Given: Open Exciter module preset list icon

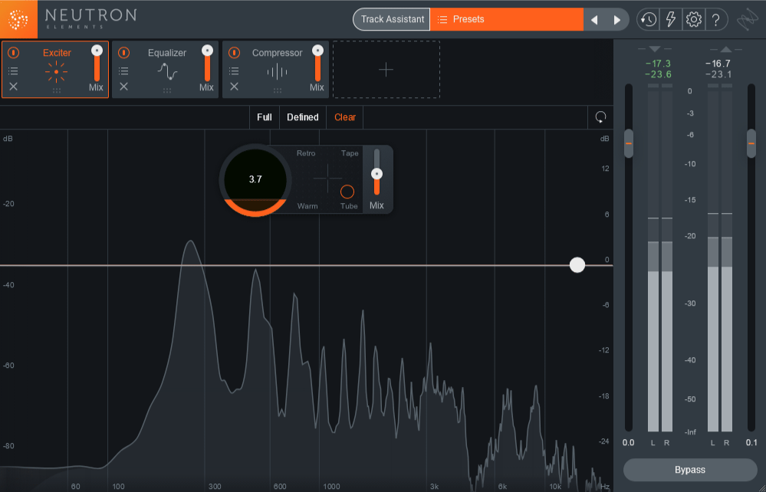Looking at the screenshot, I should pos(13,71).
